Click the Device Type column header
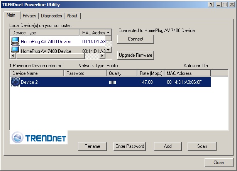Screen dimensions: 237x171 [45, 33]
